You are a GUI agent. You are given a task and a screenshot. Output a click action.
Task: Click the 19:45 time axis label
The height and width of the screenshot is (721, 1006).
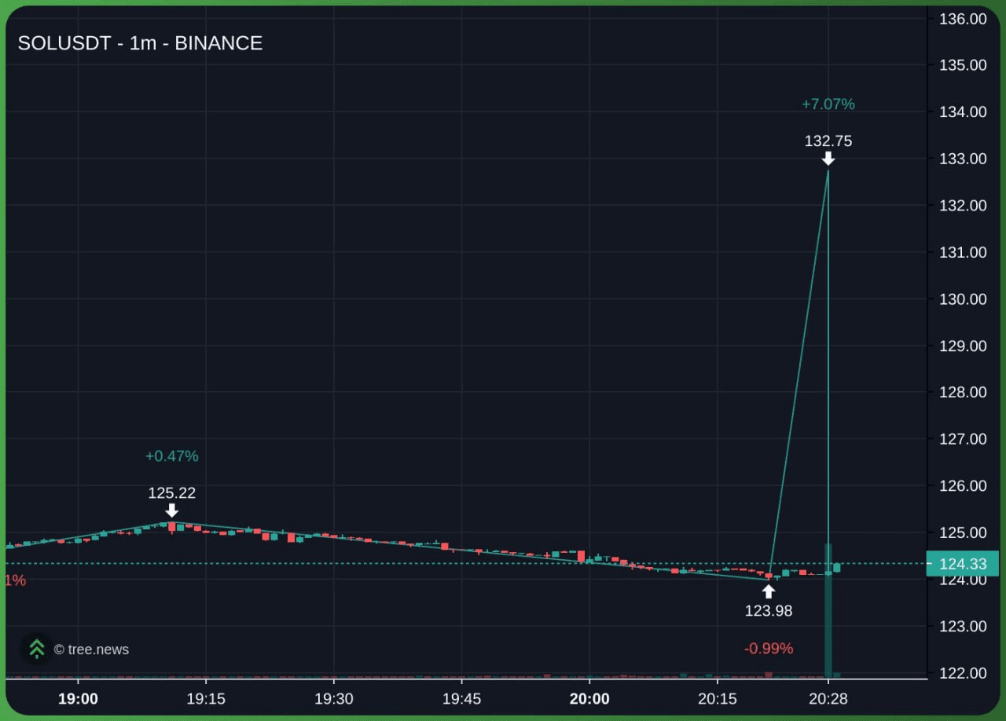(x=462, y=699)
